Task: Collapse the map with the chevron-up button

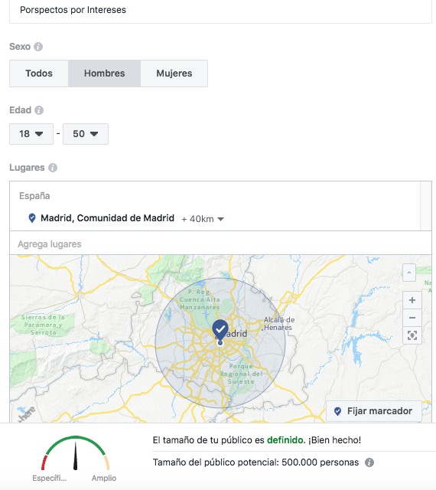Action: (409, 273)
